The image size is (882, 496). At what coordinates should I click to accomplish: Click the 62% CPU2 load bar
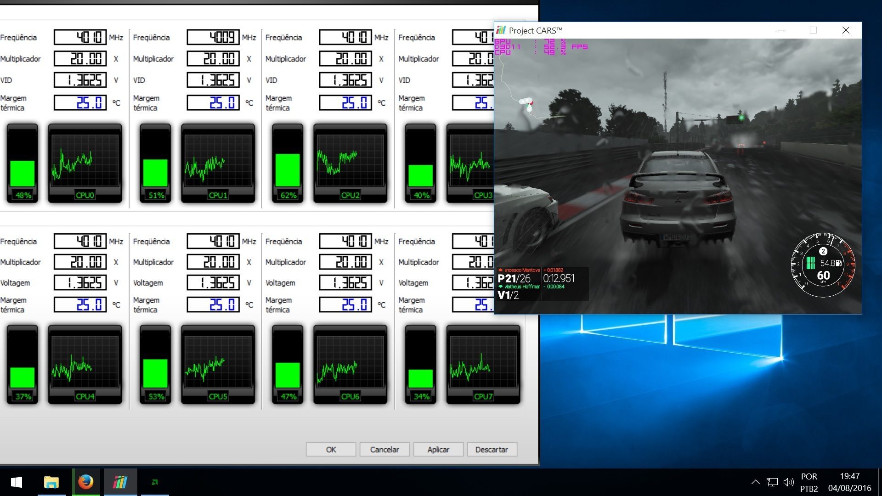click(x=288, y=163)
